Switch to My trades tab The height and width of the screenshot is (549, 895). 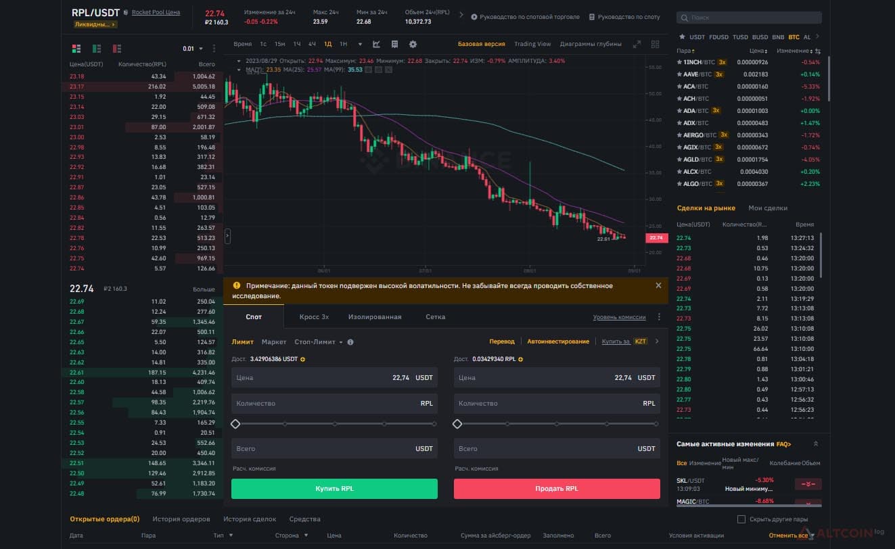point(768,208)
